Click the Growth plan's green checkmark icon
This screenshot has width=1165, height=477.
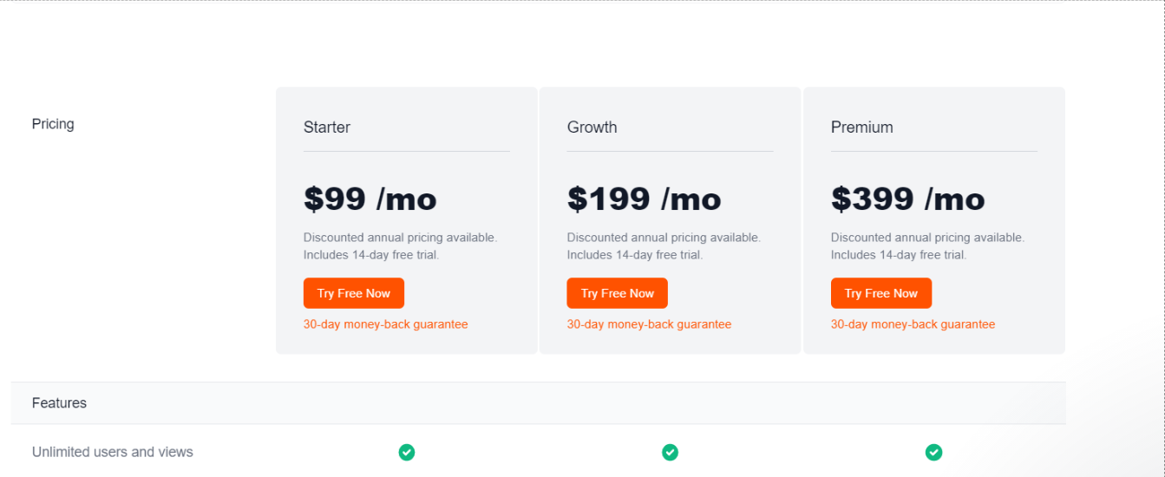click(x=670, y=452)
